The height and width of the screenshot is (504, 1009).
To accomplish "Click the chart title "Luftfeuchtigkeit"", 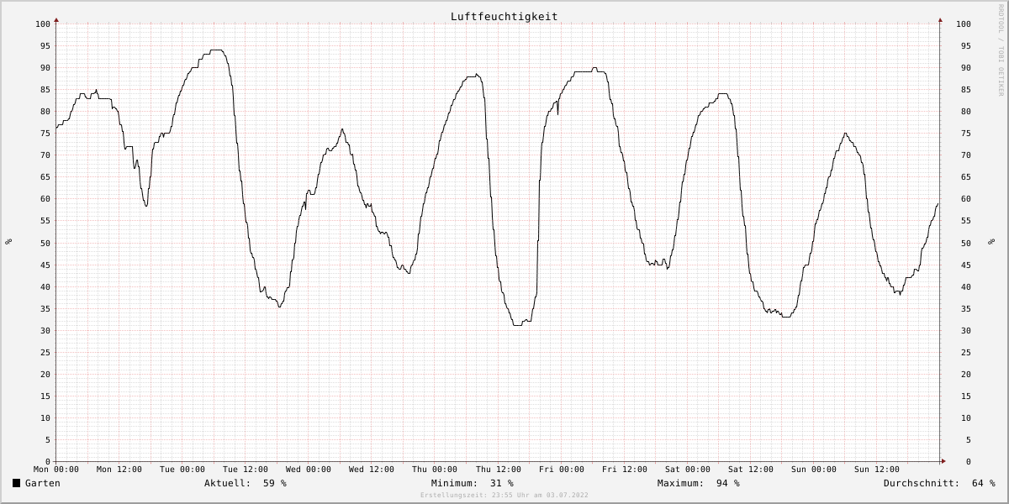I will (x=504, y=17).
